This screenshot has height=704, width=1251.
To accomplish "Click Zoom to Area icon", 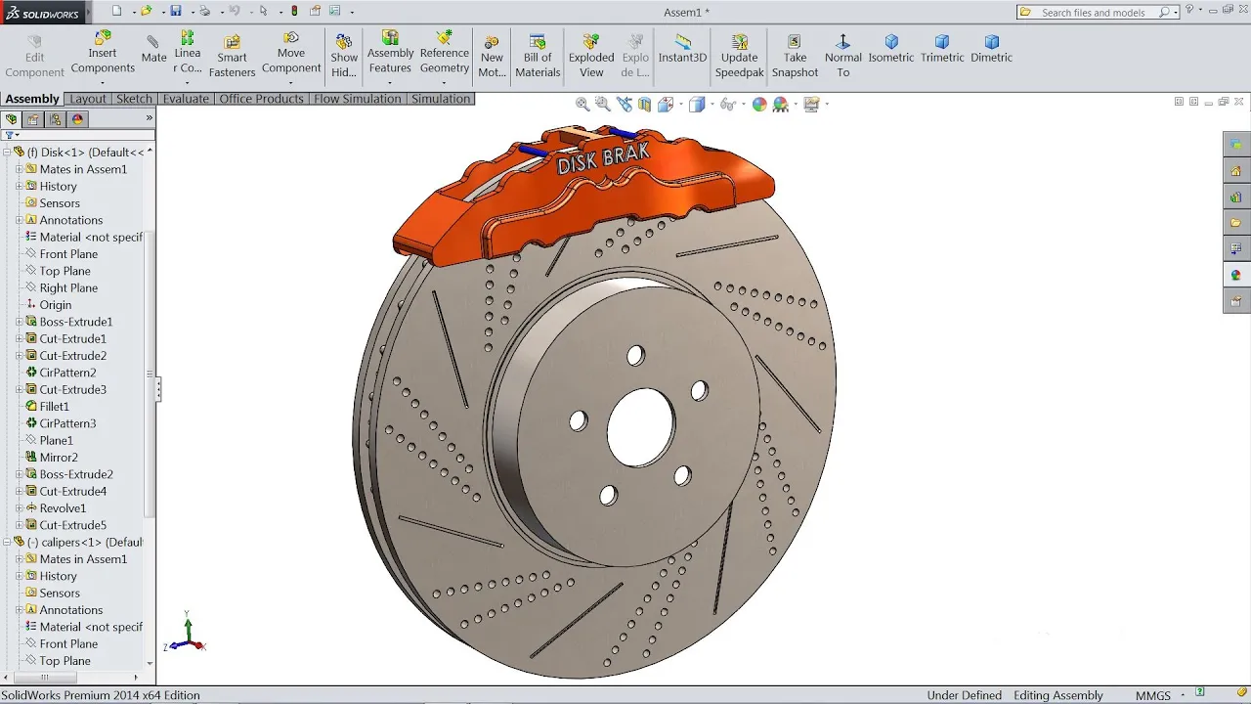I will tap(603, 104).
